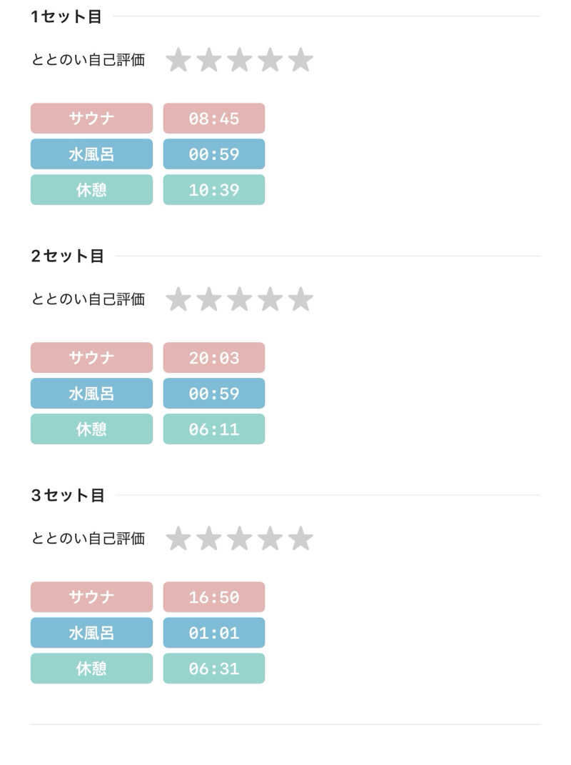The image size is (571, 765).
Task: Click the 1セット目 section heading
Action: (66, 17)
